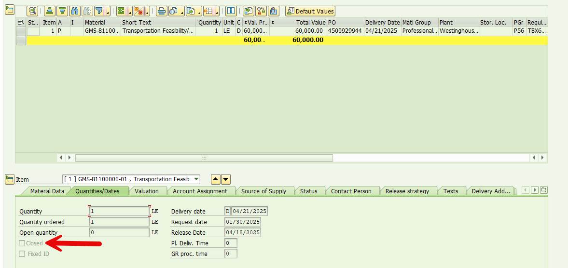Click the greyed Find Next binoculars icon
The image size is (568, 268).
pyautogui.click(x=87, y=11)
